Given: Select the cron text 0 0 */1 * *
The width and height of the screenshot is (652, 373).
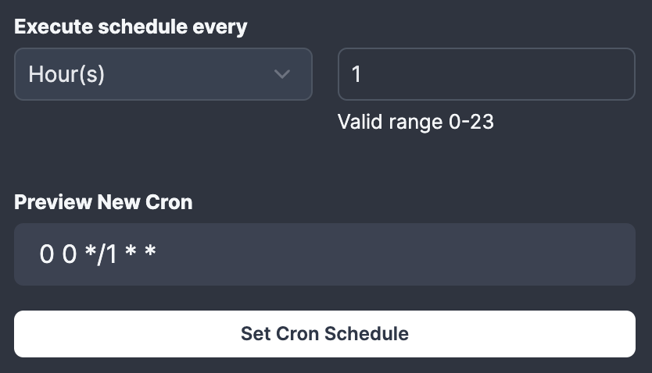Looking at the screenshot, I should pyautogui.click(x=98, y=254).
